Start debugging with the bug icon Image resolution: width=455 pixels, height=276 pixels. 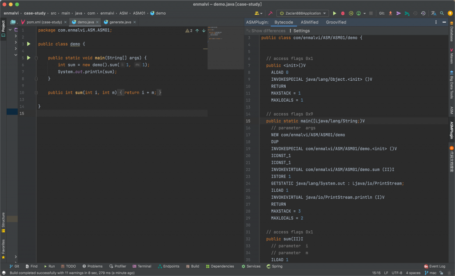(343, 13)
